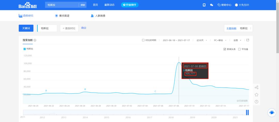The width and height of the screenshot is (279, 122).
Task: Open the 主题指数 link
Action: pyautogui.click(x=231, y=28)
